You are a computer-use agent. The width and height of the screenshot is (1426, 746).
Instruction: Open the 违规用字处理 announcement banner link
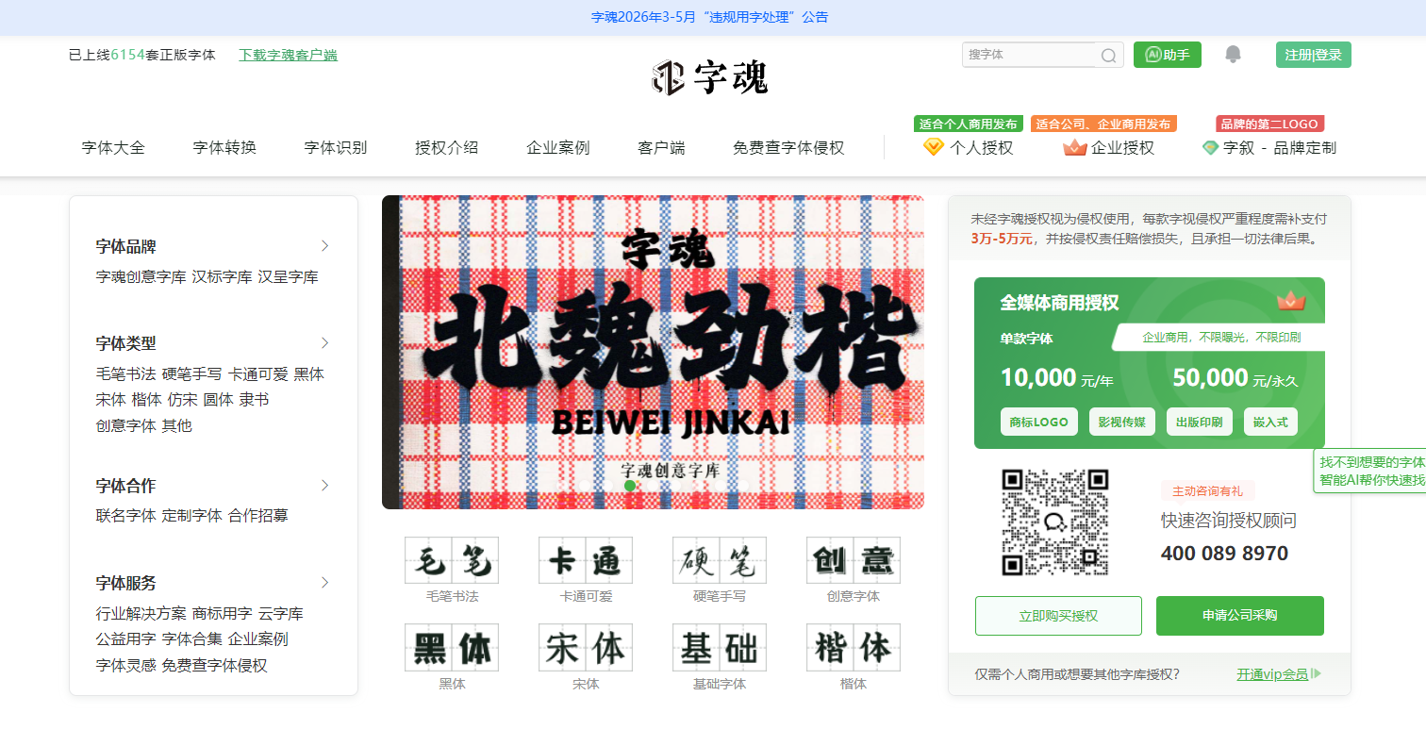(710, 17)
